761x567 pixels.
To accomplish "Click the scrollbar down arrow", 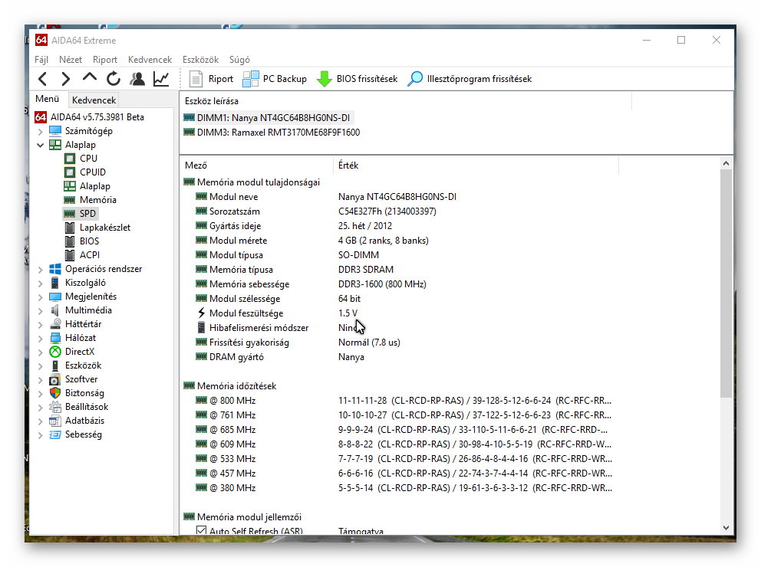I will pos(726,528).
